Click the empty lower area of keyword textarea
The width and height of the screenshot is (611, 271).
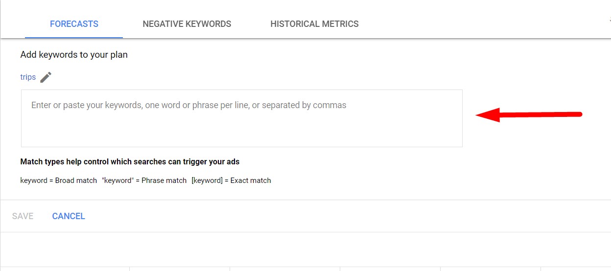pos(242,131)
